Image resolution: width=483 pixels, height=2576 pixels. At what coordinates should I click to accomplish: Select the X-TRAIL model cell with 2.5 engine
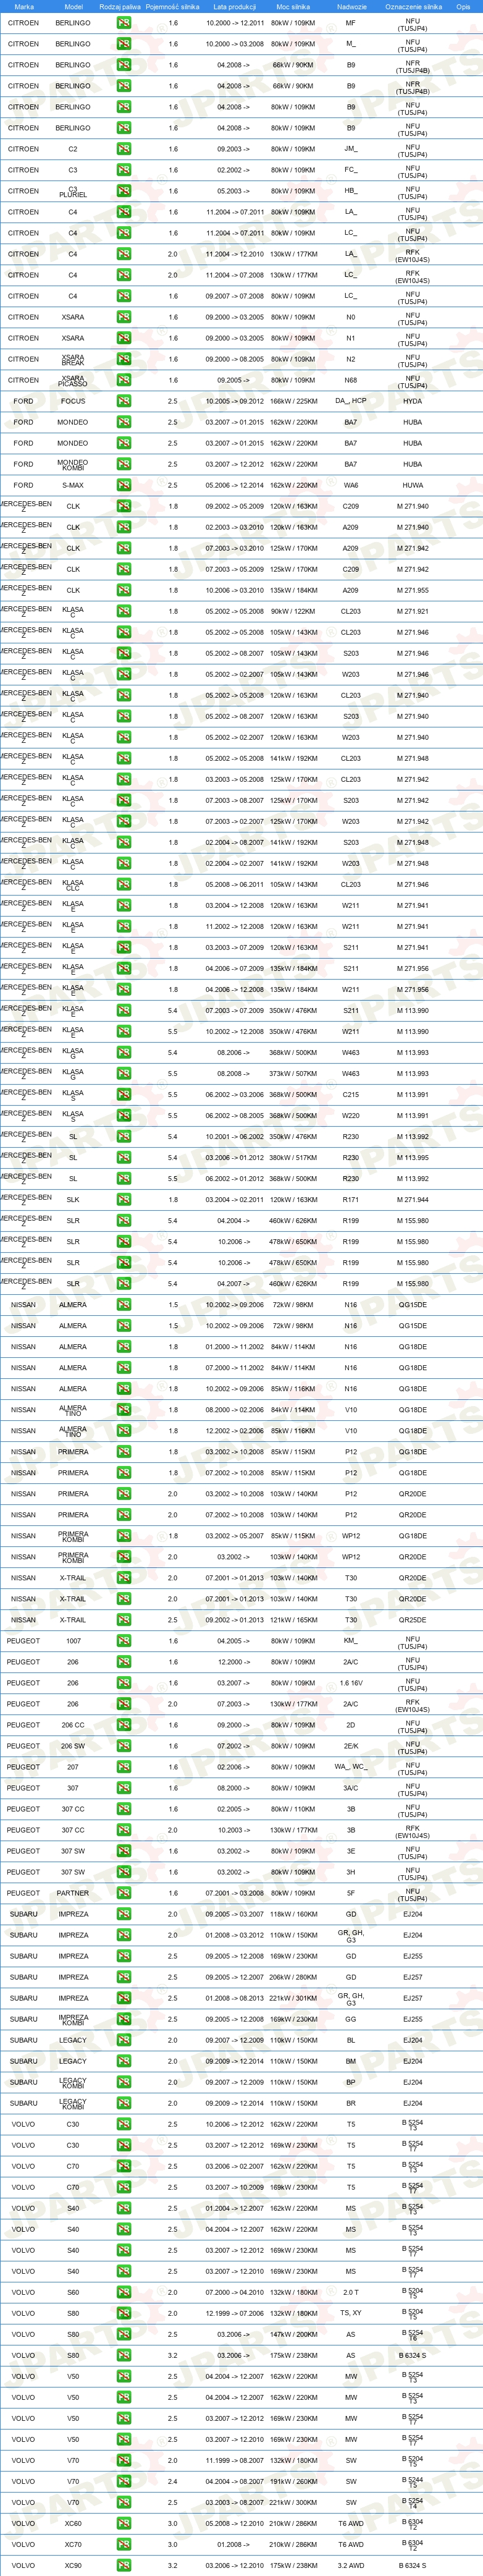(x=73, y=1619)
